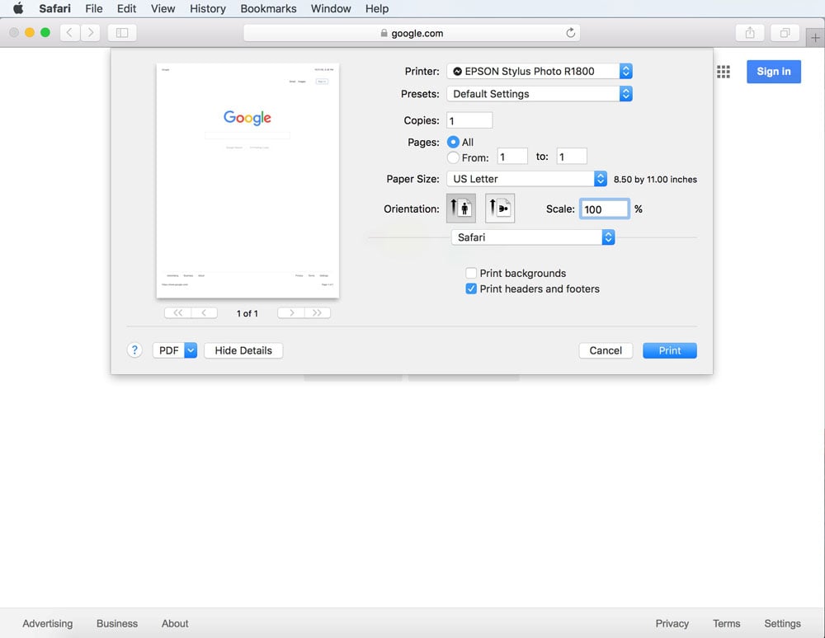Expand the PDF menu arrow
The image size is (825, 638).
[x=191, y=350]
